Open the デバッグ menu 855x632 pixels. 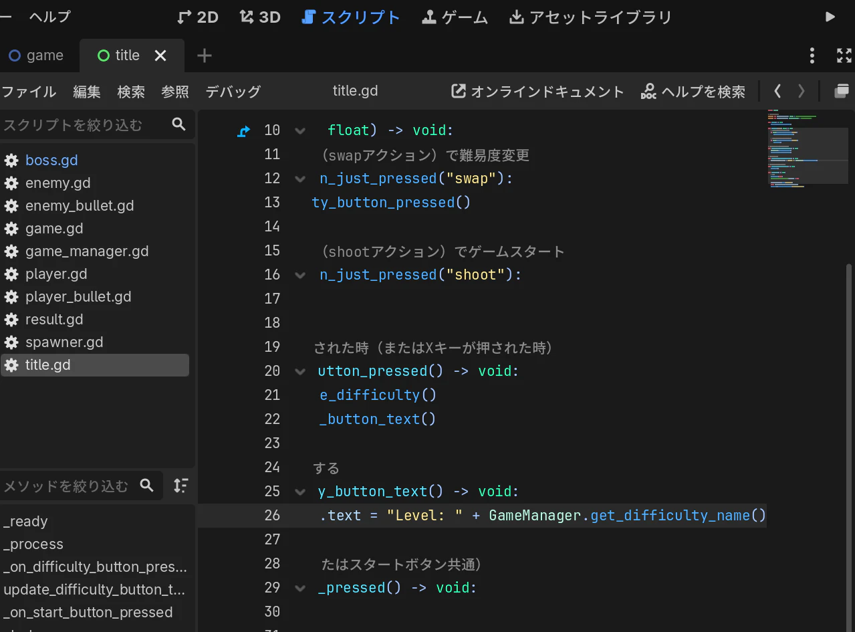click(233, 92)
